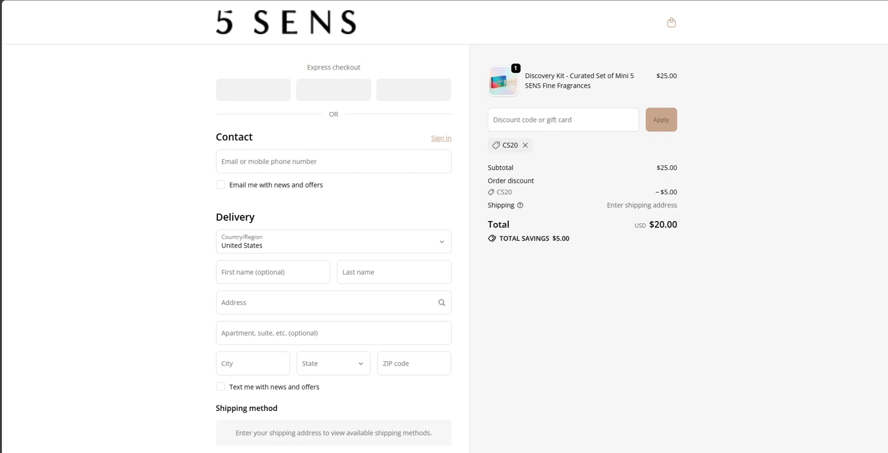The height and width of the screenshot is (453, 888).
Task: Click the shipping methods notice box
Action: pyautogui.click(x=333, y=433)
